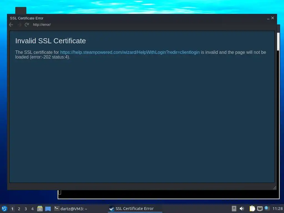Click the http://error/ address field
Viewport: 284px width, 213px height.
(42, 25)
